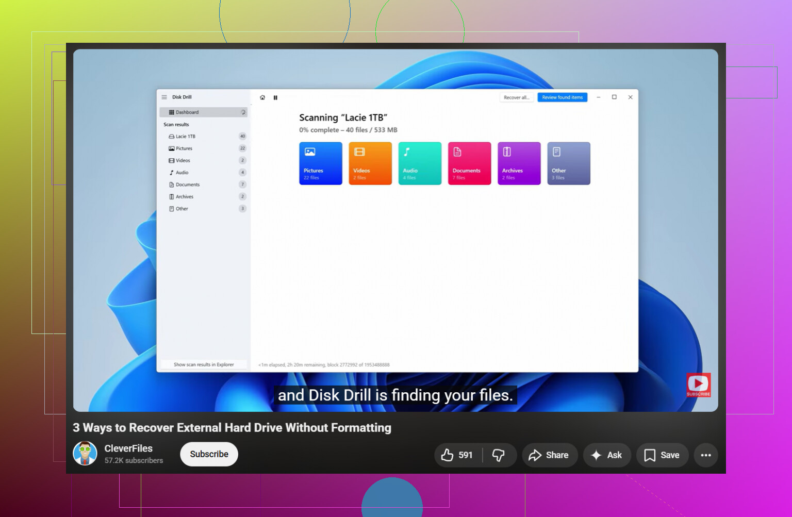Dislike the video with thumbs down
The height and width of the screenshot is (517, 792).
(x=499, y=455)
